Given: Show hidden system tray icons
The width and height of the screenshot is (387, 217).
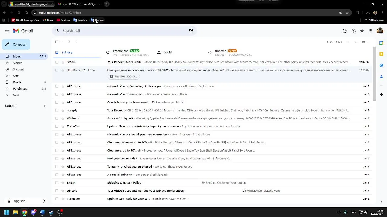Looking at the screenshot, I should [339, 212].
